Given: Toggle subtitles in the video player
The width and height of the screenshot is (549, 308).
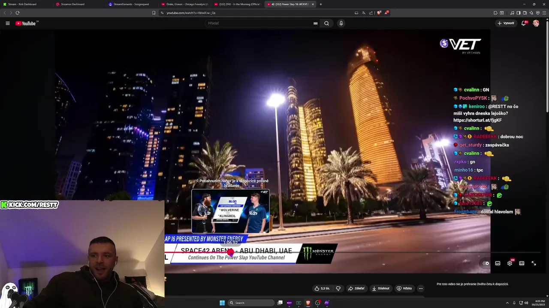Looking at the screenshot, I should (498, 264).
